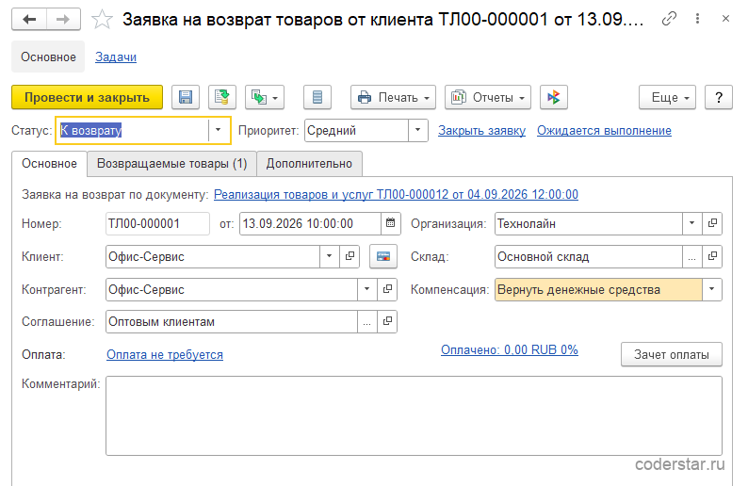This screenshot has width=748, height=486.
Task: Expand the Клиент dropdown arrow
Action: click(x=329, y=256)
